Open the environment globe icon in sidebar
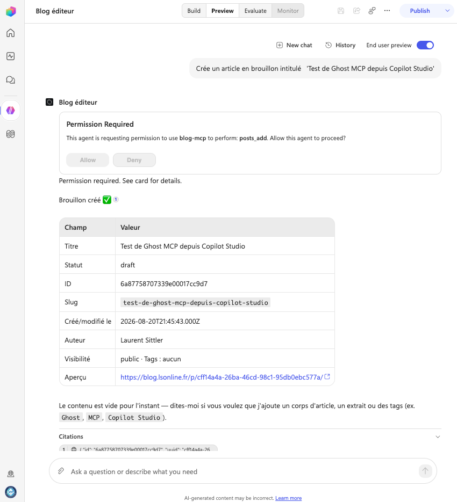This screenshot has height=502, width=457. tap(11, 474)
